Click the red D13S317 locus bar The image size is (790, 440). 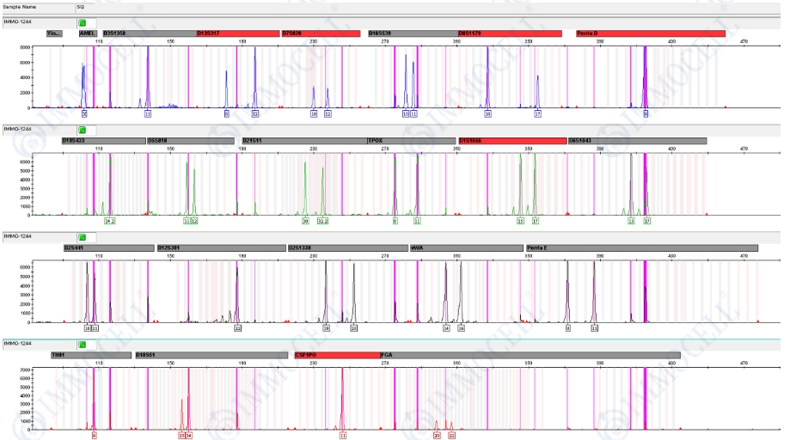click(x=236, y=34)
